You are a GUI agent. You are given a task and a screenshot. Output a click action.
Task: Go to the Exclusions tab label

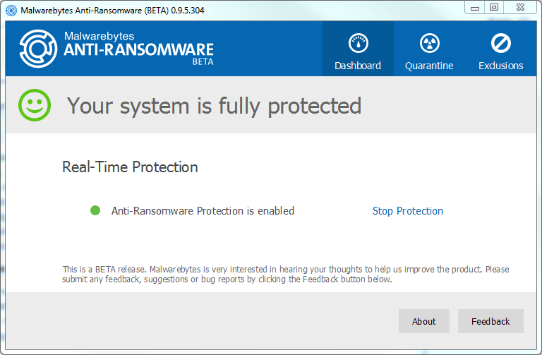[x=500, y=66]
